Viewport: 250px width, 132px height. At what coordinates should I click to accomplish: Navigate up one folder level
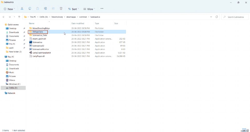click(19, 17)
